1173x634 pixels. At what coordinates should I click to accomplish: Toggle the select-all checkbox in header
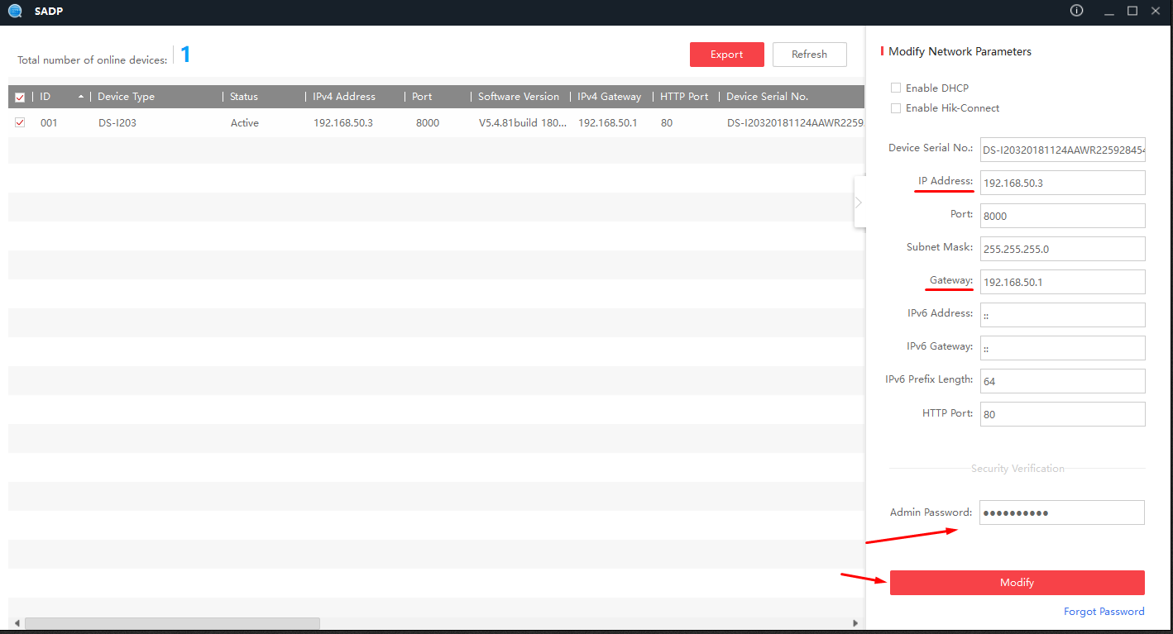click(20, 98)
